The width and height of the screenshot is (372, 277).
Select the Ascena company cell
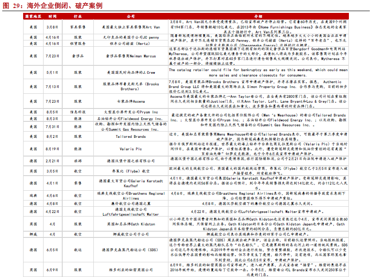click(131, 101)
